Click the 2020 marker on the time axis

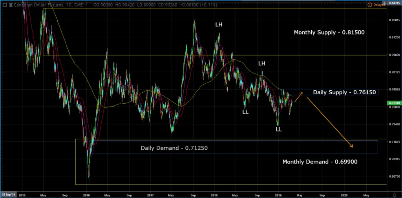tap(344, 194)
